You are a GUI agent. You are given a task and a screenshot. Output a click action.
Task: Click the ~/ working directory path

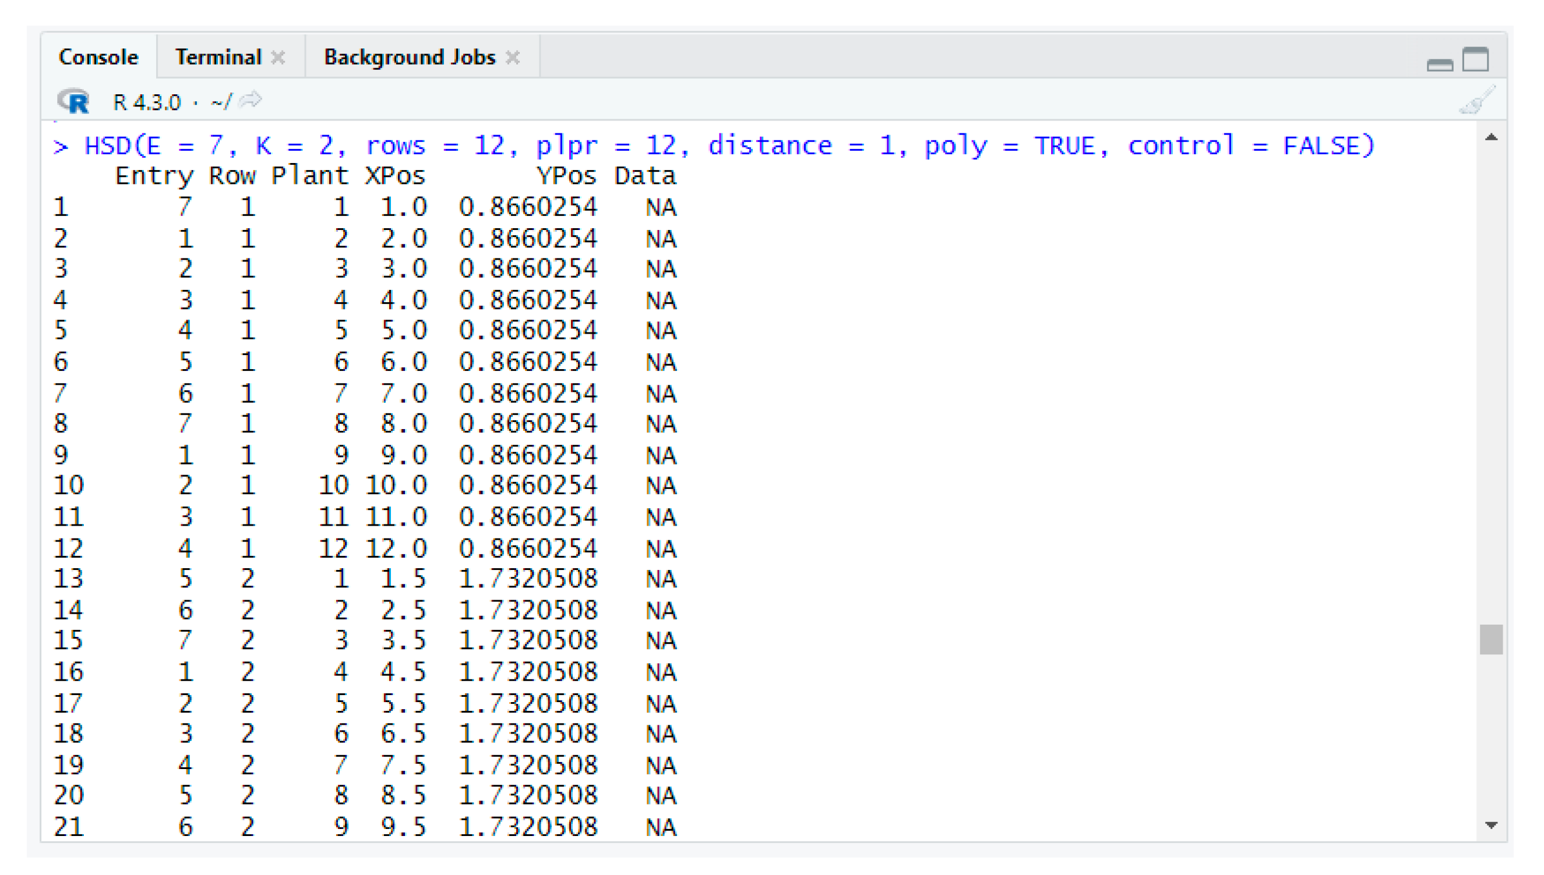(220, 102)
